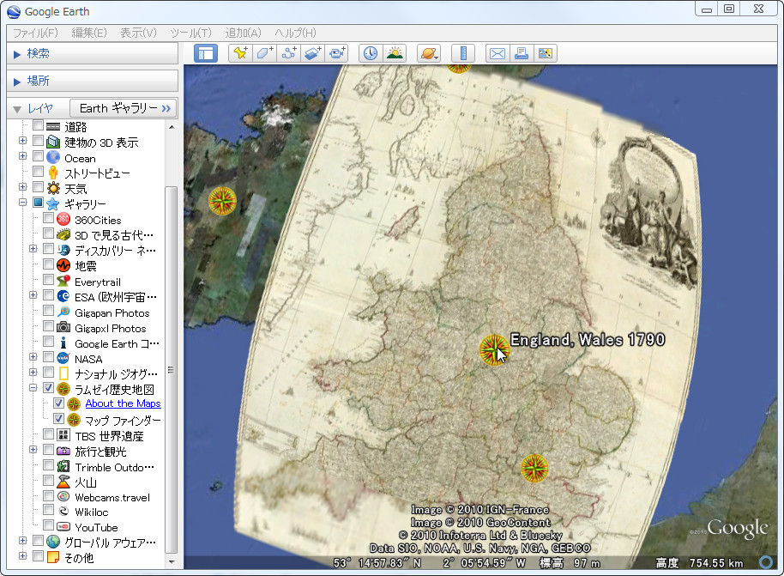This screenshot has width=784, height=576.
Task: Click the add polygon tool
Action: [x=265, y=53]
